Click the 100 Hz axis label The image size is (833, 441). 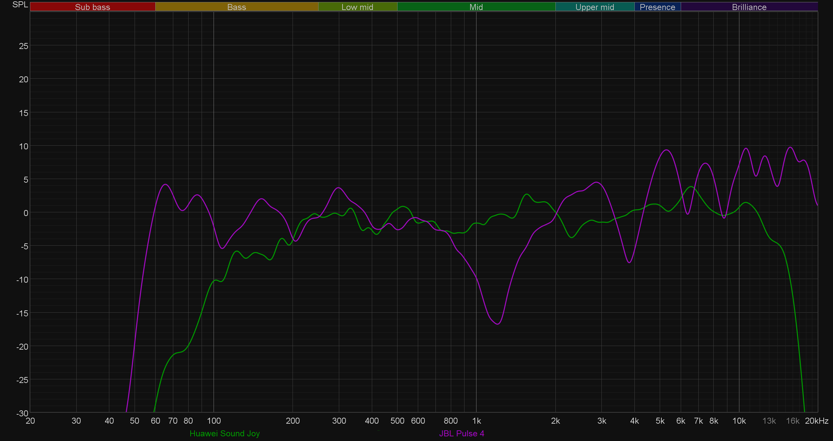(214, 421)
